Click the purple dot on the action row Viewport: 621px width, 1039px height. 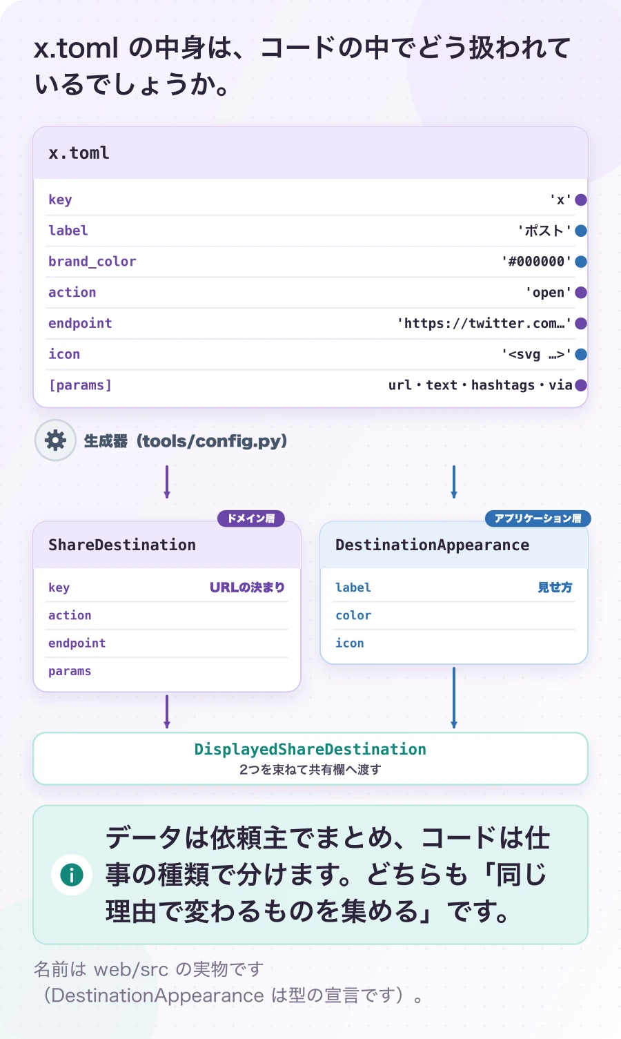pos(581,293)
